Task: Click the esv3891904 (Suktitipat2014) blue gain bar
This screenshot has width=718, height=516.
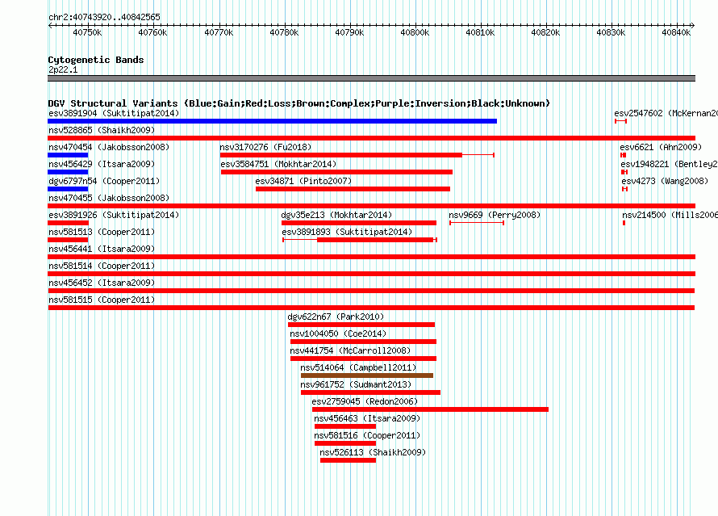Action: click(x=272, y=121)
